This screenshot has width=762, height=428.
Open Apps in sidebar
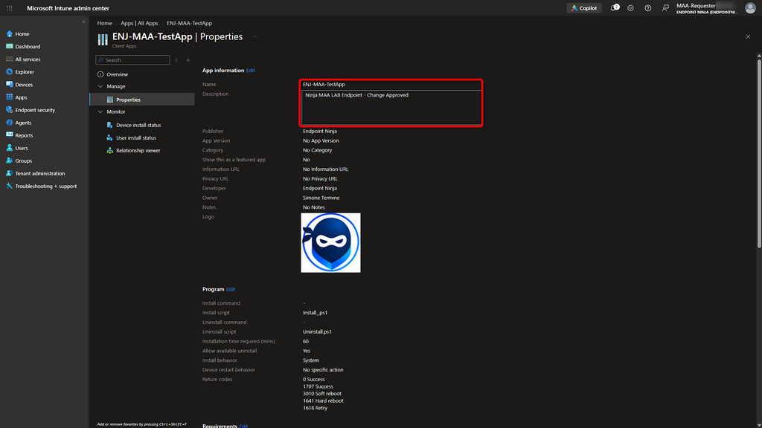21,97
